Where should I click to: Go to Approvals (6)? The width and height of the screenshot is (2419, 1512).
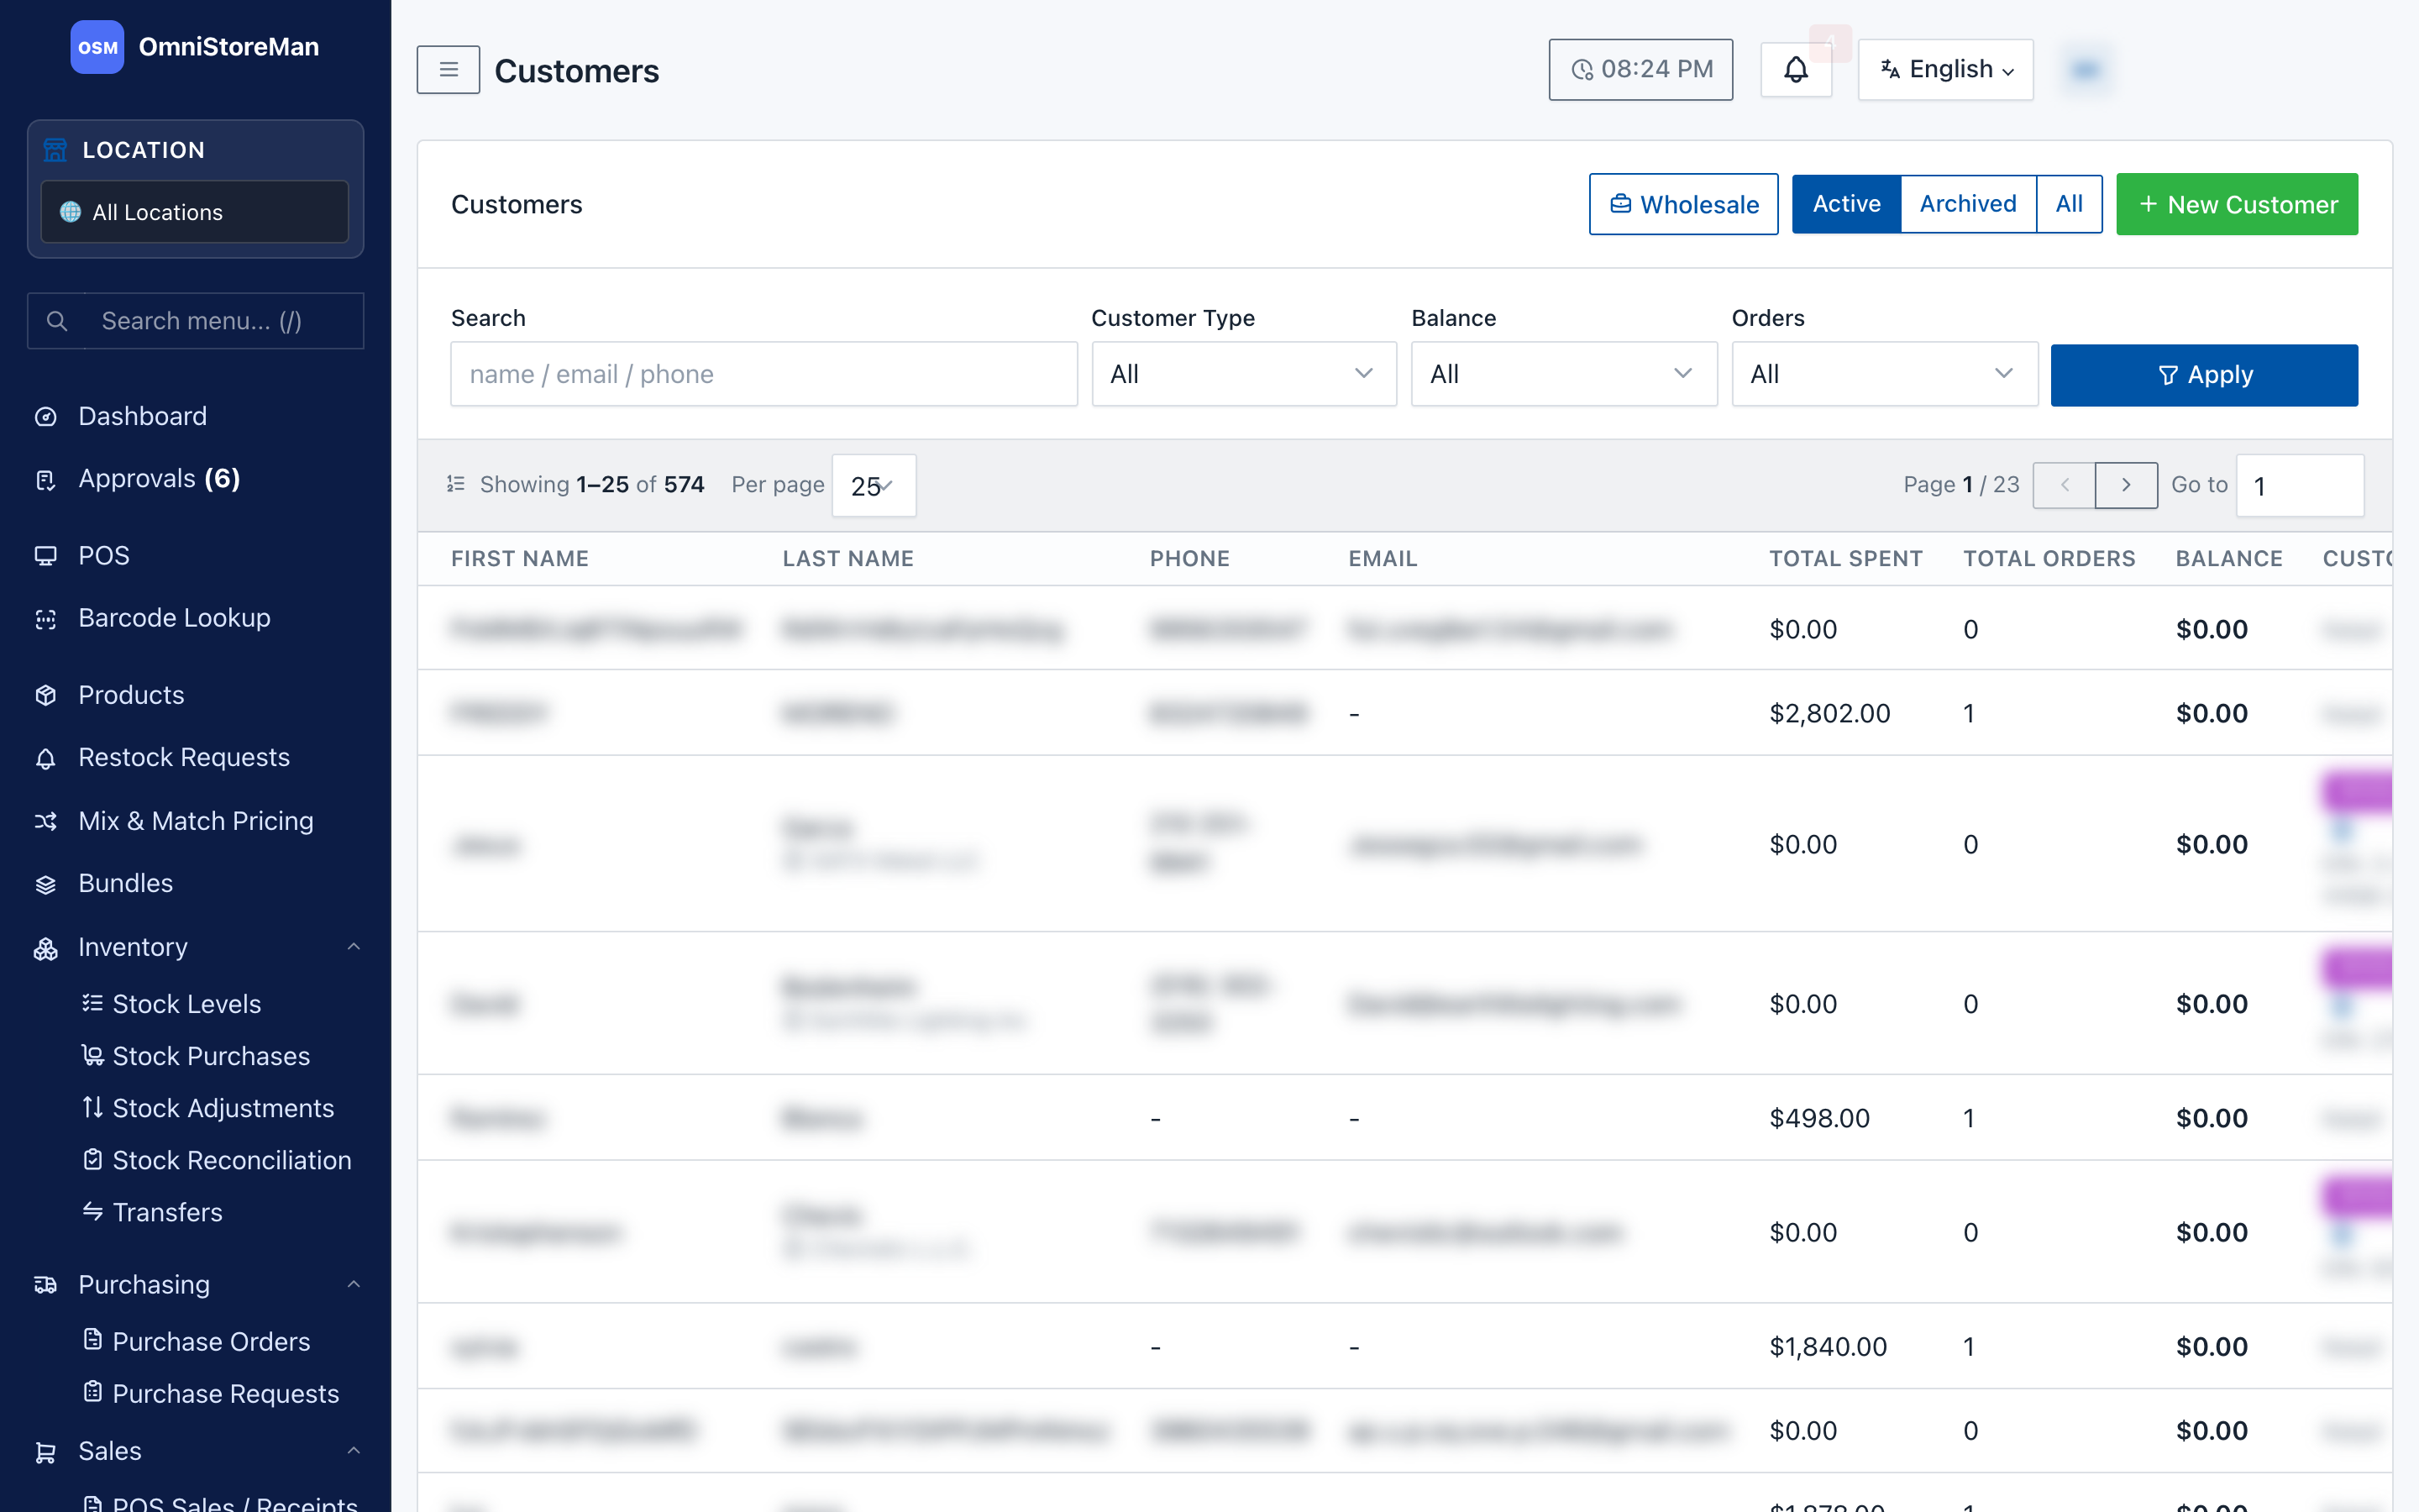(x=159, y=479)
